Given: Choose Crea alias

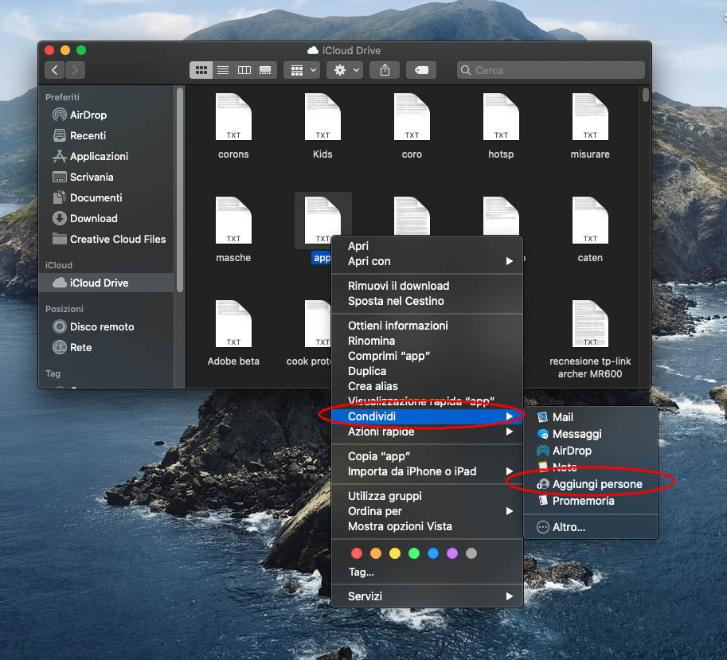Looking at the screenshot, I should 427,387.
